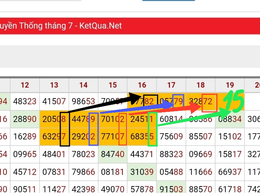Select result 88323 under day 17

coord(171,154)
